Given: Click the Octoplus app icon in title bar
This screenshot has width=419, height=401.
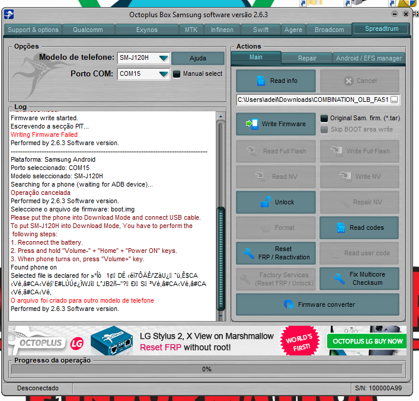Looking at the screenshot, I should click(x=9, y=14).
